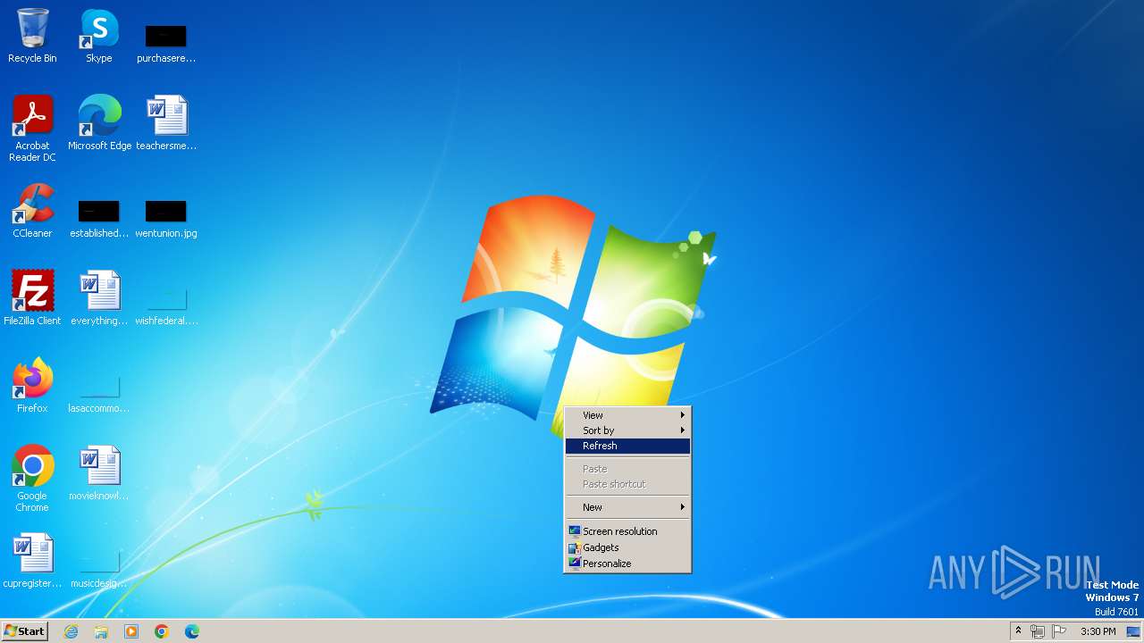Select the movieknowl... Word document
This screenshot has height=643, width=1144.
[x=99, y=473]
